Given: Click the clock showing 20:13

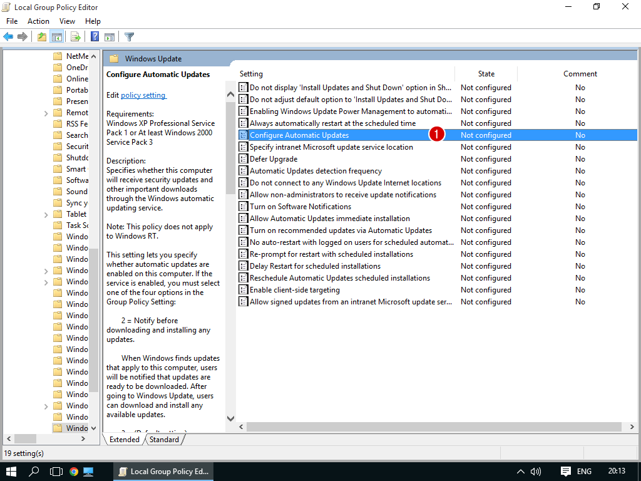Looking at the screenshot, I should pyautogui.click(x=617, y=471).
